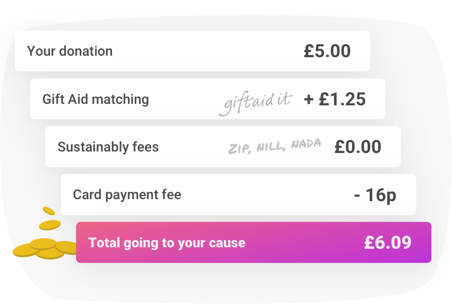Click the + £1.25 Gift Aid amount

tap(334, 99)
